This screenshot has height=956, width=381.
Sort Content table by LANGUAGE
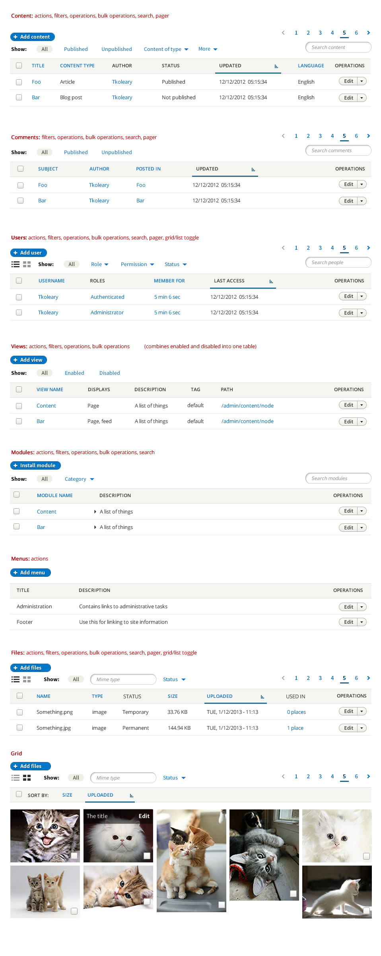pyautogui.click(x=311, y=66)
